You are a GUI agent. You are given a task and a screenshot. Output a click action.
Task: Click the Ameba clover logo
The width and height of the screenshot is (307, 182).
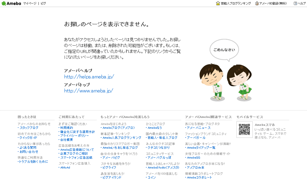[x=11, y=3]
